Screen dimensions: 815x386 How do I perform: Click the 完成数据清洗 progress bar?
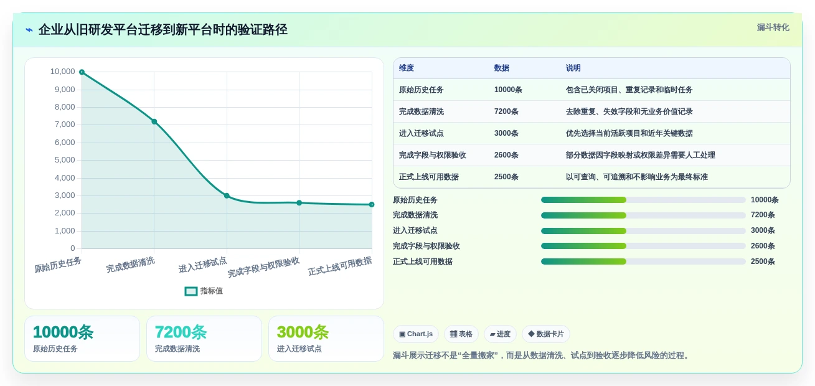coord(643,215)
